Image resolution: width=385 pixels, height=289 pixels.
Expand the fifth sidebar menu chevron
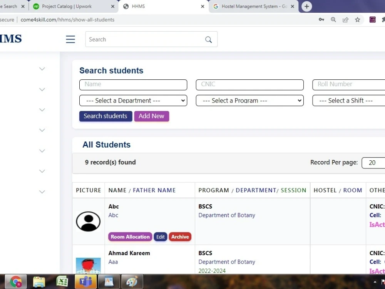click(x=42, y=151)
